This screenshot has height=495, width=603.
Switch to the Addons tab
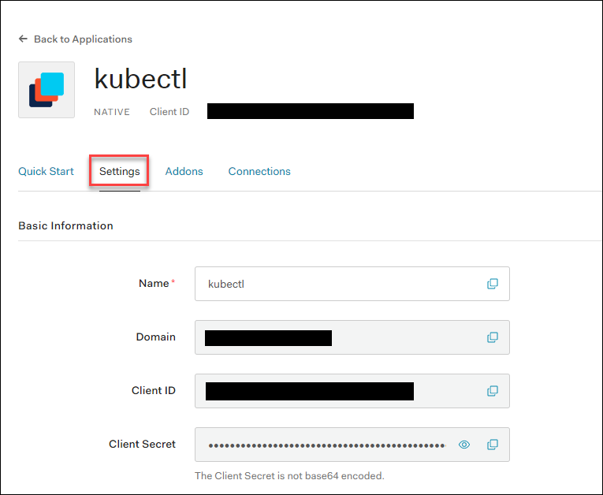(184, 171)
